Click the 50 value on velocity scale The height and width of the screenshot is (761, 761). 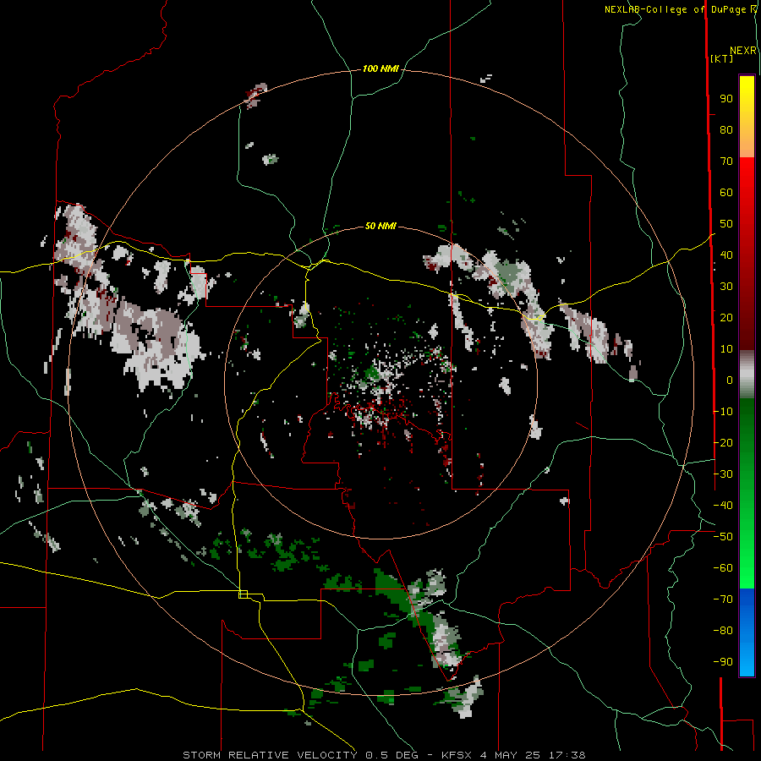coord(726,224)
